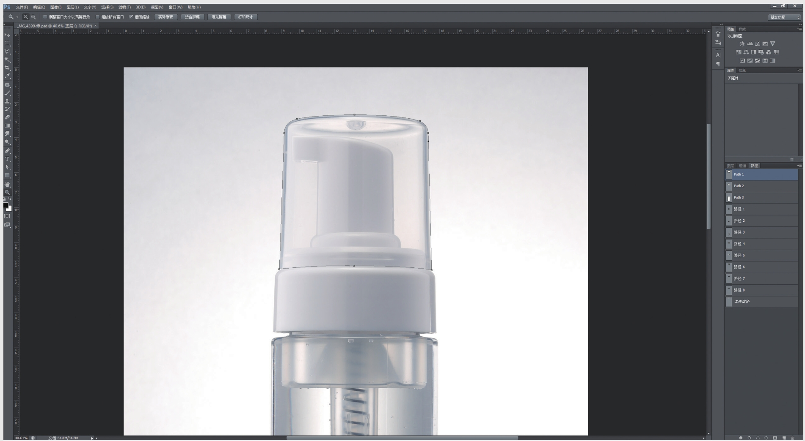This screenshot has width=805, height=441.
Task: Select the Path Selection tool
Action: click(7, 167)
